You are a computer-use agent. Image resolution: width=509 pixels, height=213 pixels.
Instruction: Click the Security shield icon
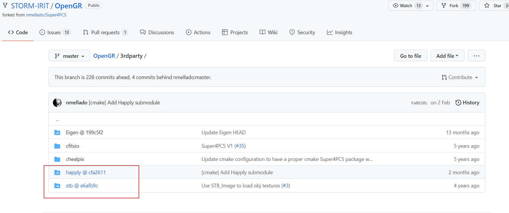(292, 32)
